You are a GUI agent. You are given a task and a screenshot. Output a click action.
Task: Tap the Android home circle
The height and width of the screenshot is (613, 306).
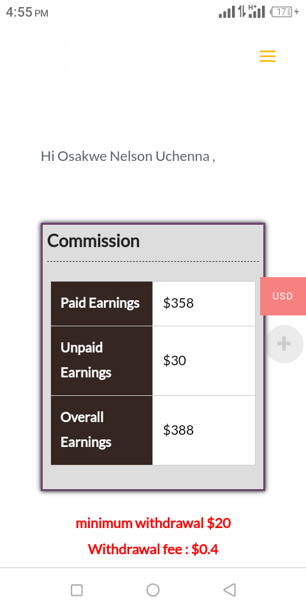click(153, 589)
